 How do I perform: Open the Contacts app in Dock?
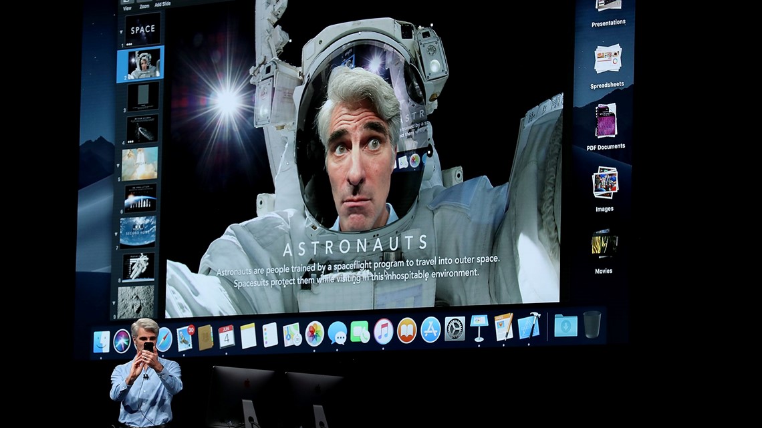coord(205,337)
